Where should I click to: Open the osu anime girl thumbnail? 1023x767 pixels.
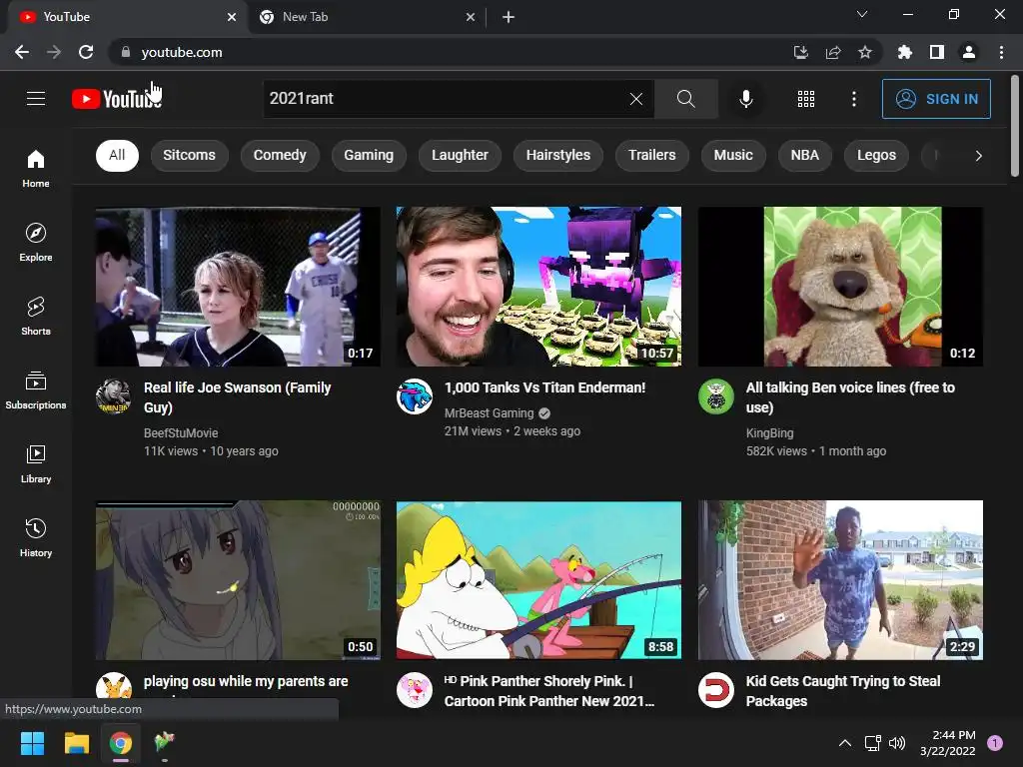point(238,580)
